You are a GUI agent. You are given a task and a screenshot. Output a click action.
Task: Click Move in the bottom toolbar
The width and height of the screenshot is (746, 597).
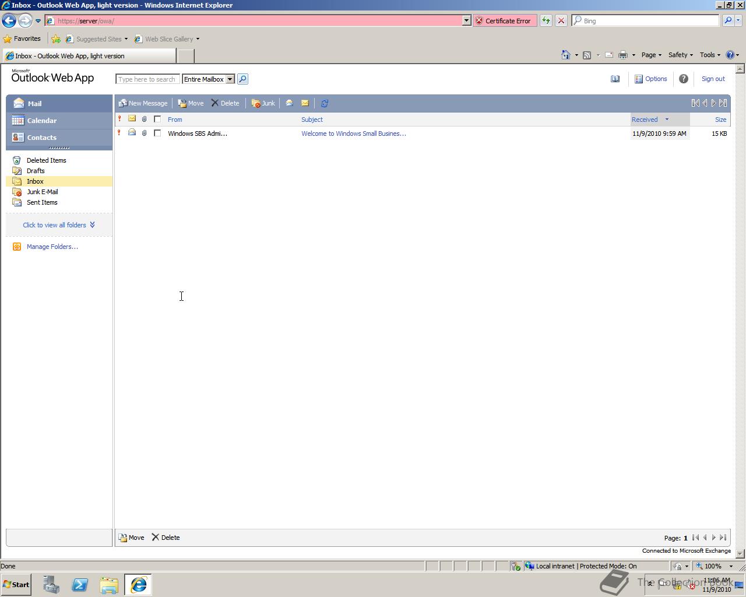click(x=131, y=538)
